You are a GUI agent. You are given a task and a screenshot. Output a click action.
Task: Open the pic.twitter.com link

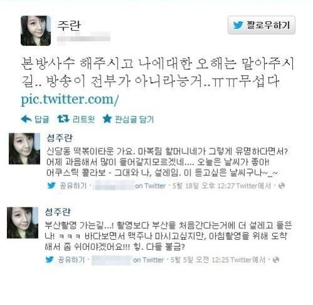(x=70, y=100)
